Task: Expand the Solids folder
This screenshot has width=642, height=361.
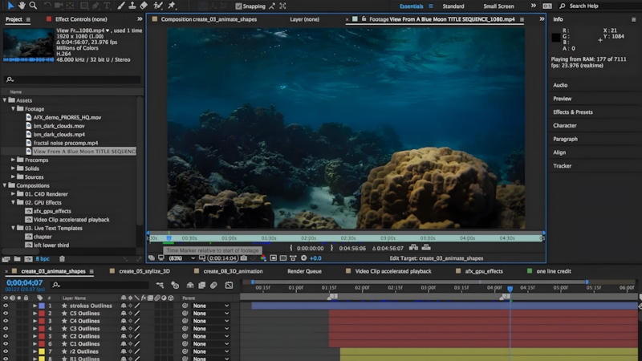Action: 13,168
